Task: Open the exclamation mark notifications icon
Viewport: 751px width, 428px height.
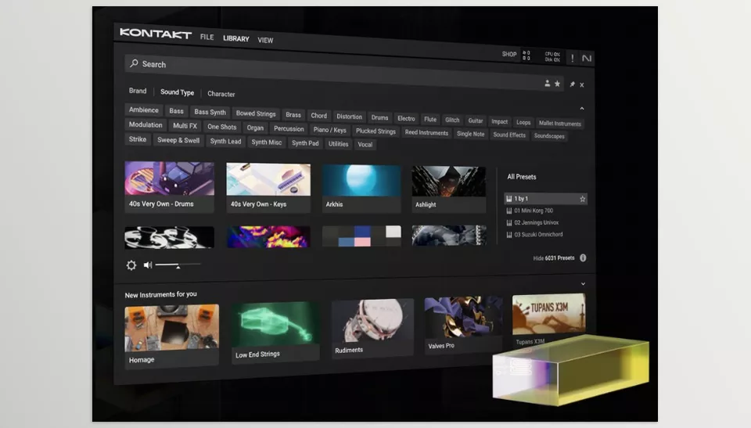Action: pos(572,58)
